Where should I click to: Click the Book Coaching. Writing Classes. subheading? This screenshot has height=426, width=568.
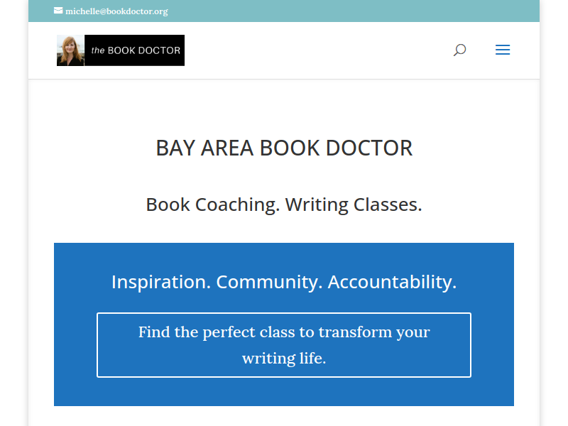pos(284,204)
